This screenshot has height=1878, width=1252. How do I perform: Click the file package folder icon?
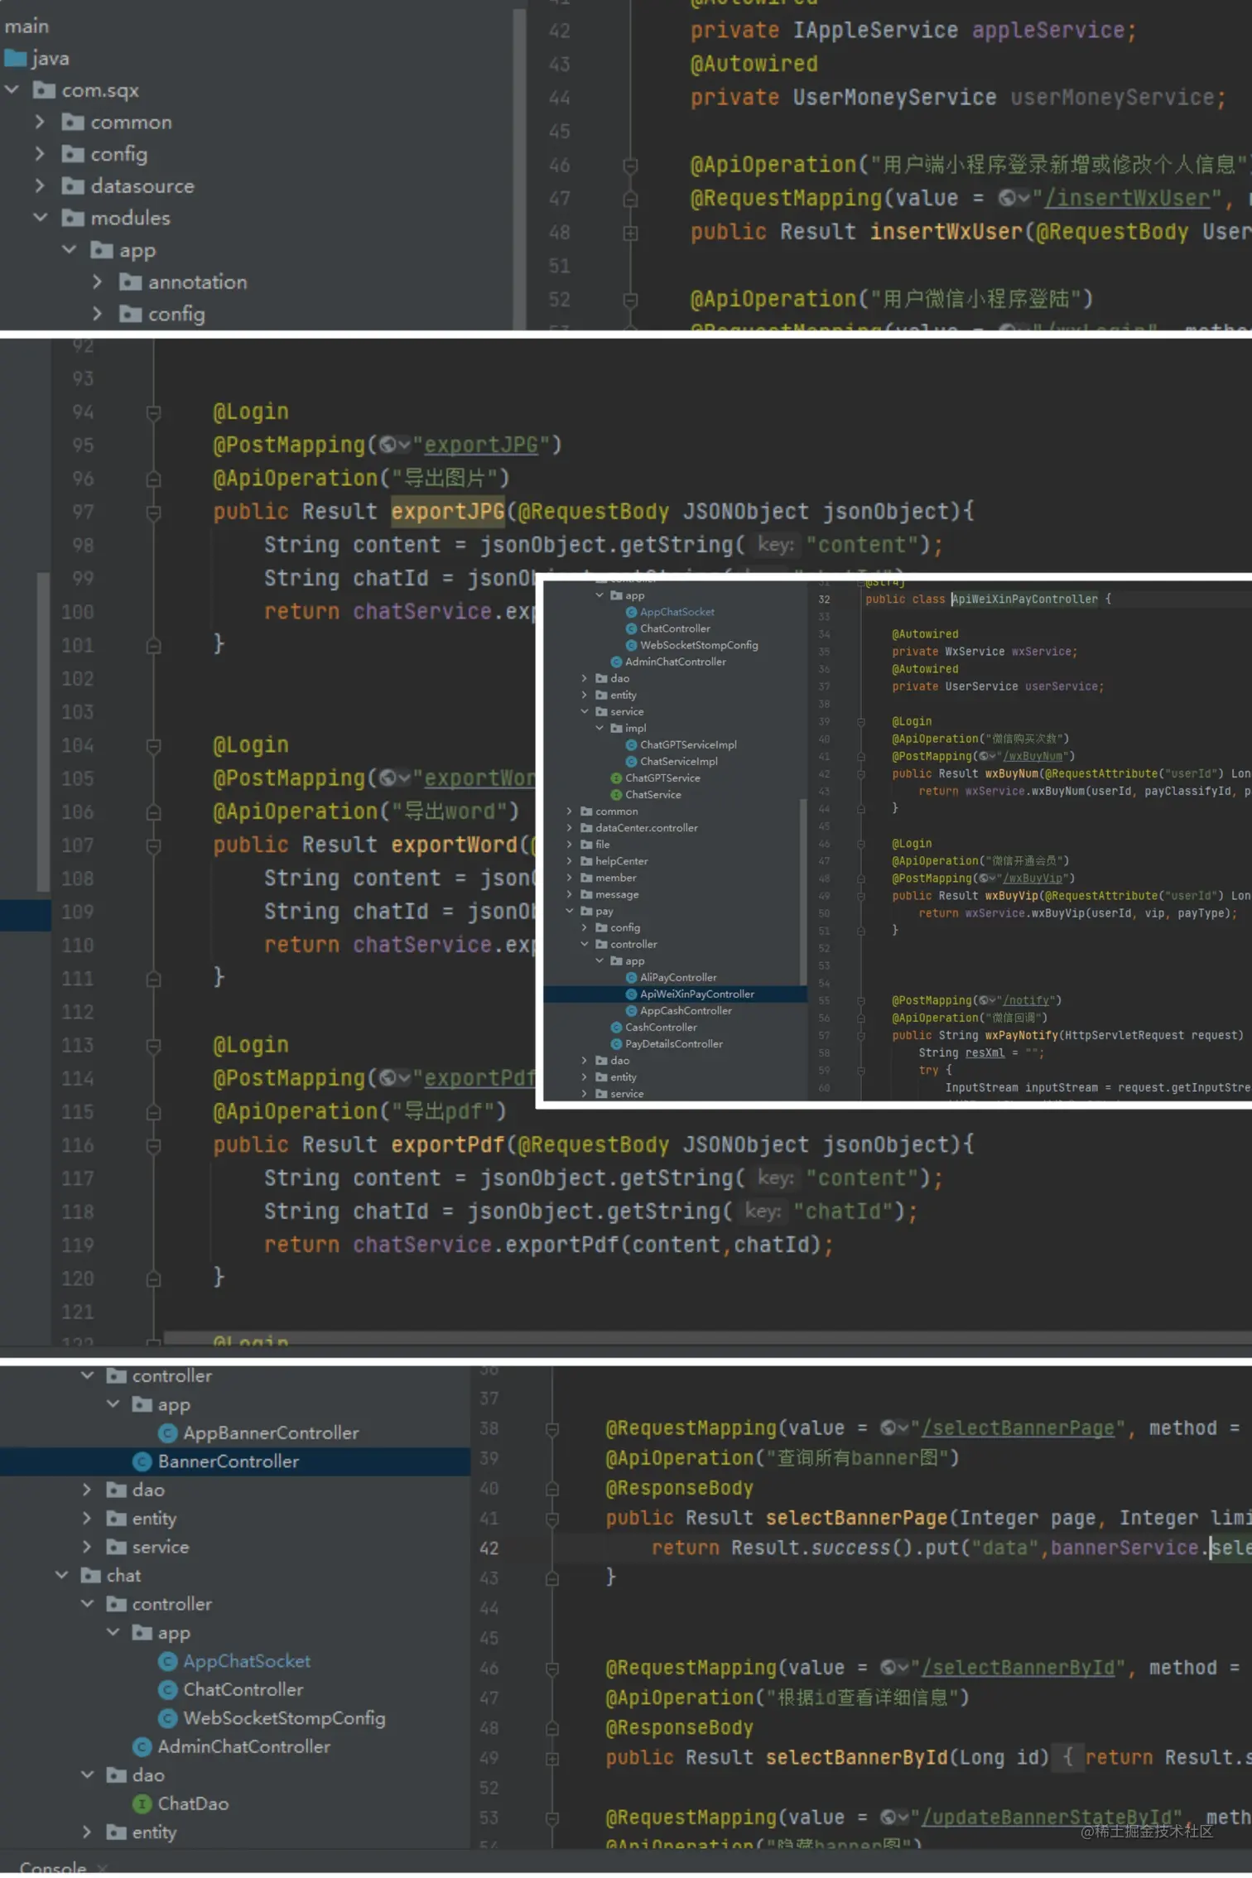tap(586, 845)
